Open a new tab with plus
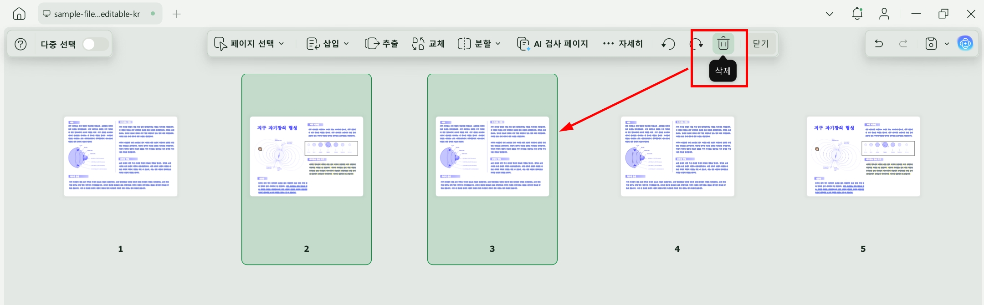The width and height of the screenshot is (984, 305). (177, 14)
